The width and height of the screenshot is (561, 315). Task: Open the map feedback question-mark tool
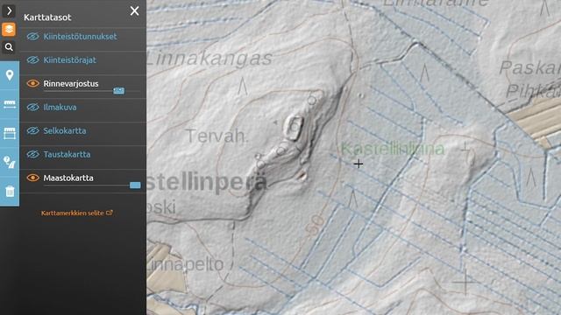10,162
